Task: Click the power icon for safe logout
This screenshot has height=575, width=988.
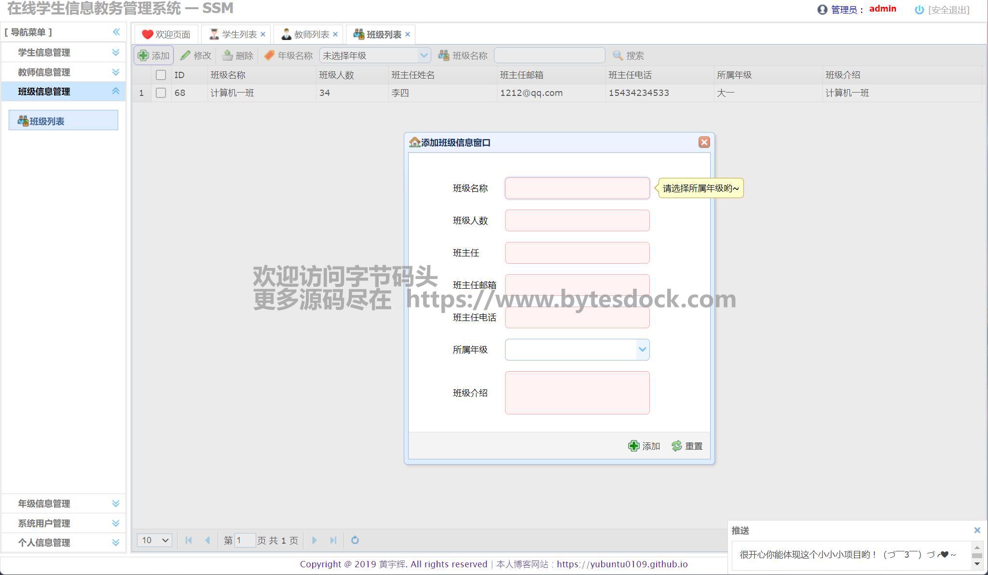Action: tap(919, 10)
